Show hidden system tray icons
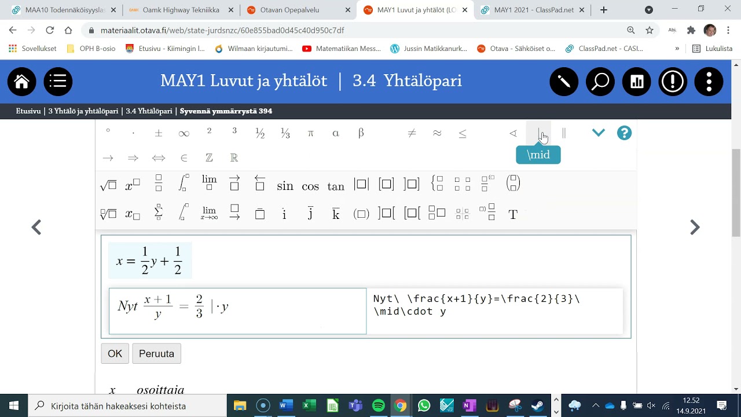 (595, 405)
